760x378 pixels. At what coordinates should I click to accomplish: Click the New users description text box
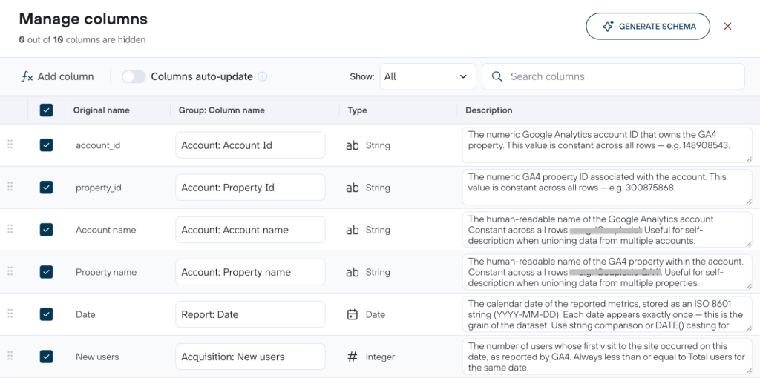point(607,357)
